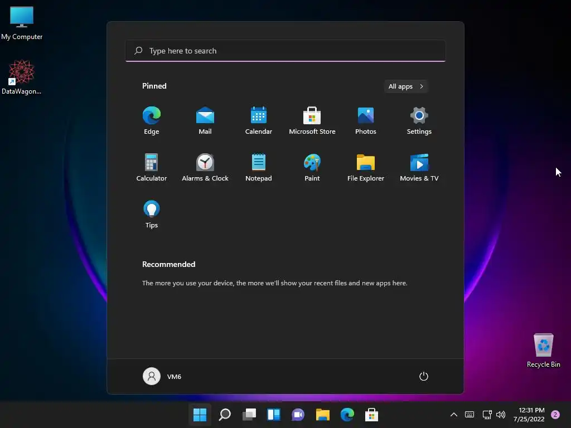The width and height of the screenshot is (571, 428).
Task: Expand hidden system tray icons
Action: click(x=454, y=415)
